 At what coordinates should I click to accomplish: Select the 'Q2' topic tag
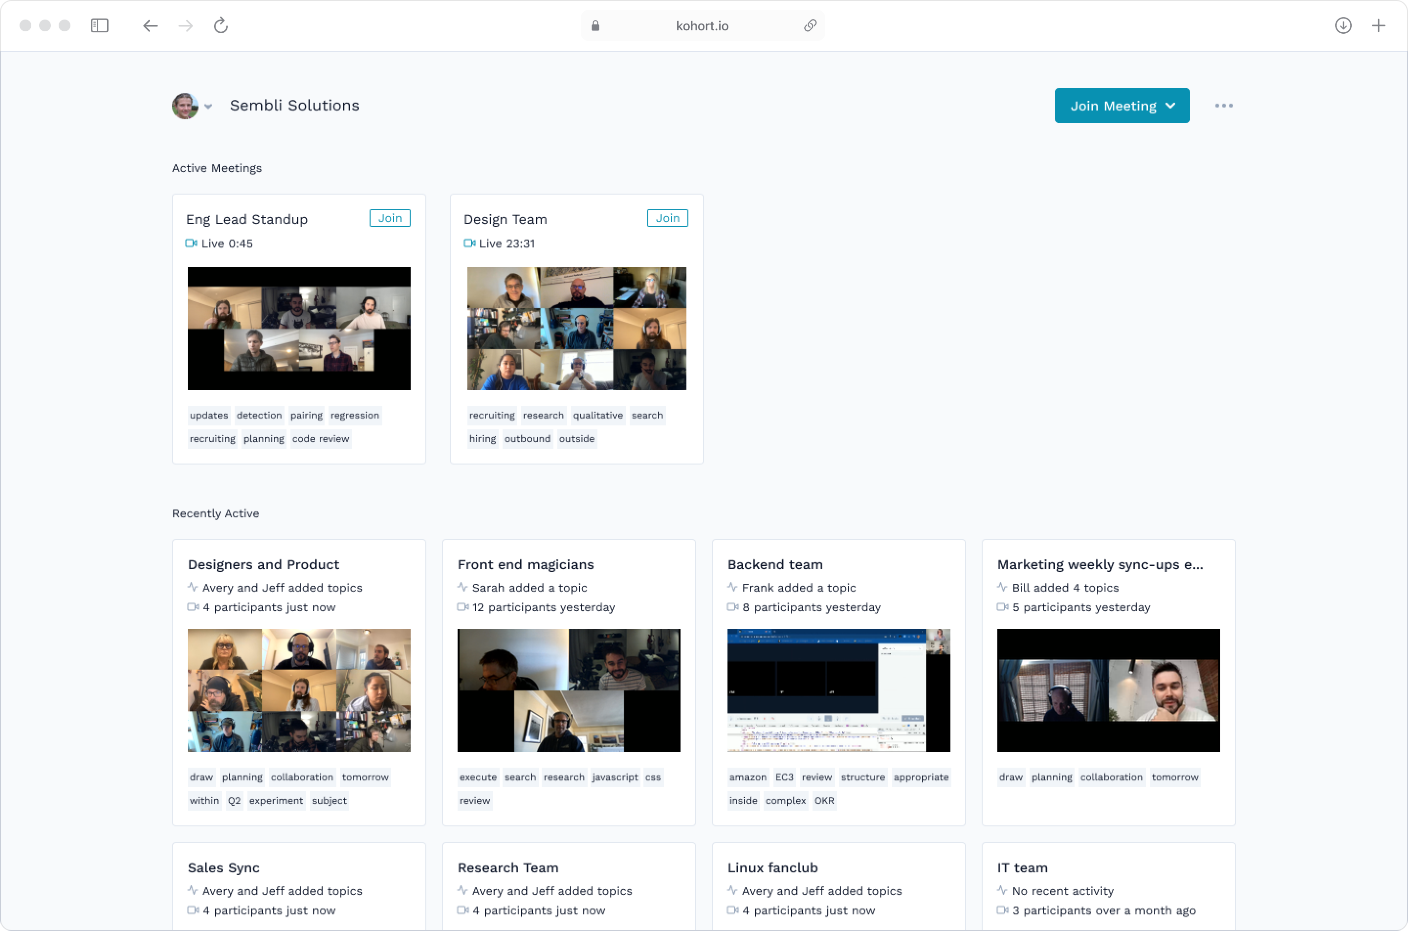click(235, 801)
